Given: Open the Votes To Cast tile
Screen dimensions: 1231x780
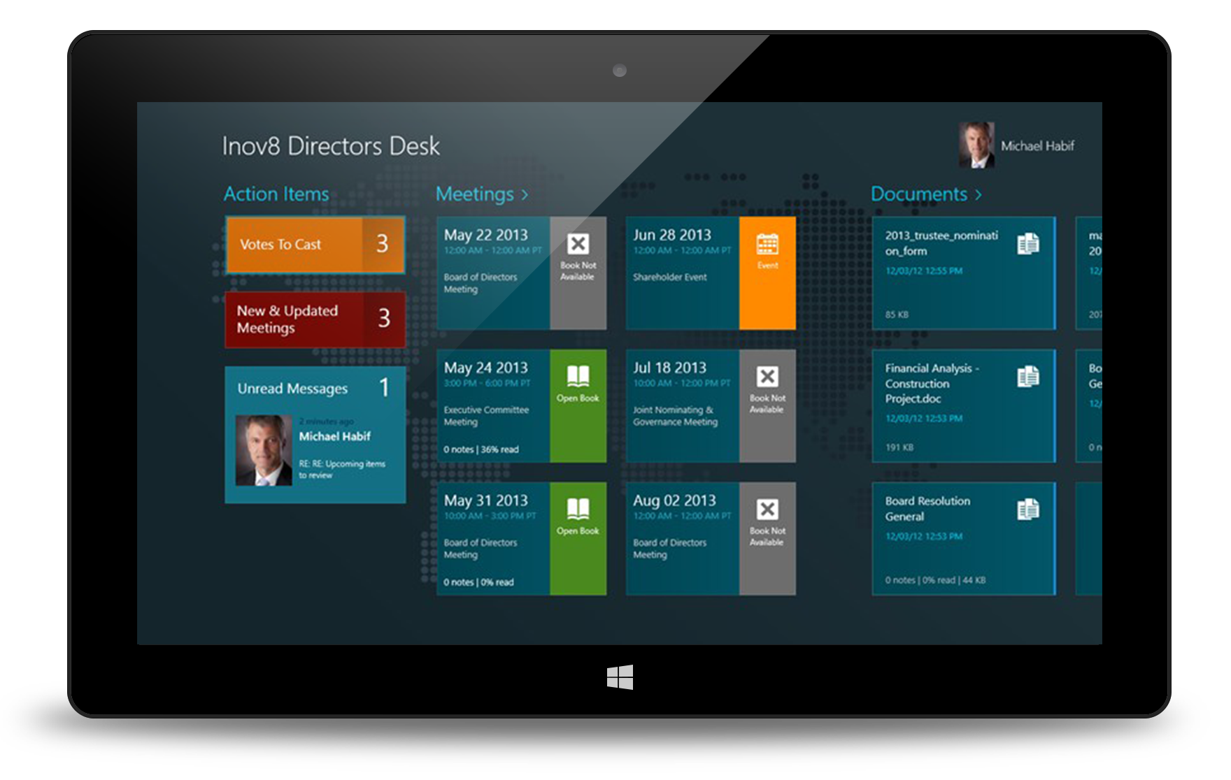Looking at the screenshot, I should [315, 245].
